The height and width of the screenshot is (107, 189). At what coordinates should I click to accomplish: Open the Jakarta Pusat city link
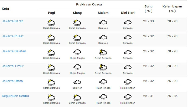click(x=13, y=36)
